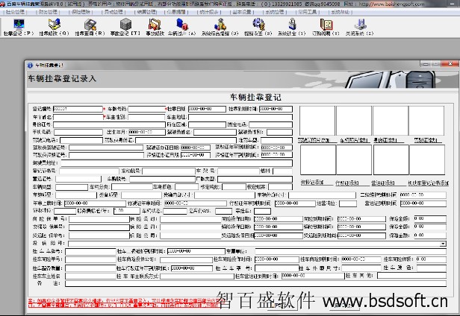Focus the 备注 remarks input field
Viewport: 460px width, 316px height.
coord(256,283)
